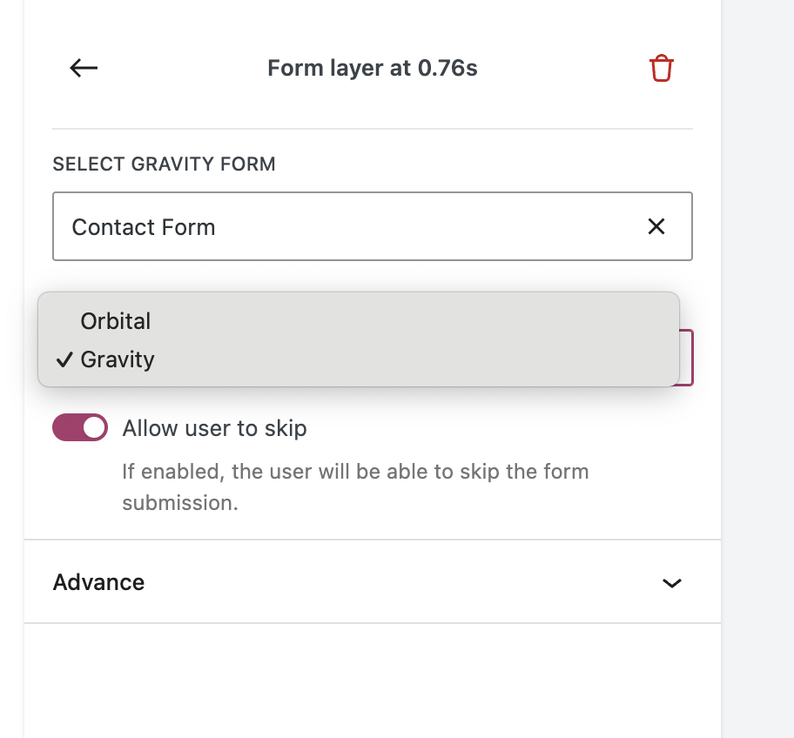The height and width of the screenshot is (738, 794).
Task: Toggle the Allow user to skip switch
Action: tap(80, 428)
